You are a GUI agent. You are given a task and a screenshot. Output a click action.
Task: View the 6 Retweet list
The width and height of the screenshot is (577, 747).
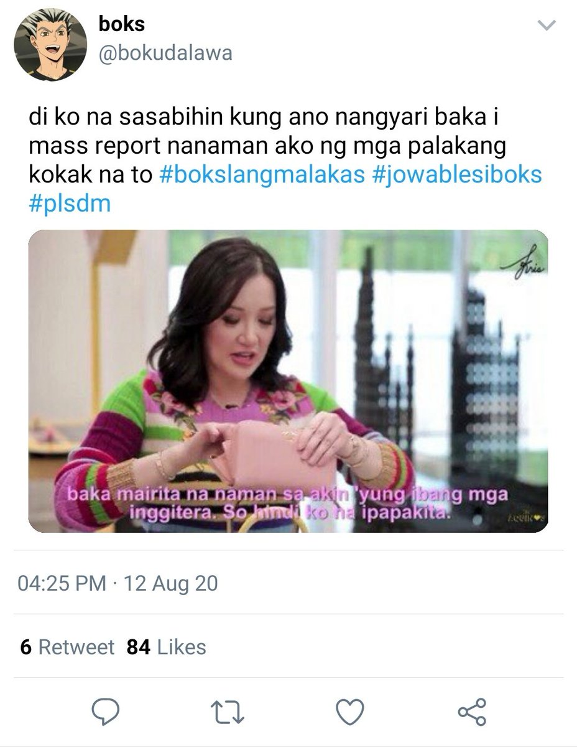[67, 647]
